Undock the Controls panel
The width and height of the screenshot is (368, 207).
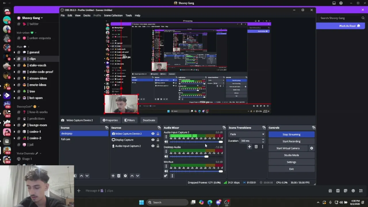click(314, 128)
